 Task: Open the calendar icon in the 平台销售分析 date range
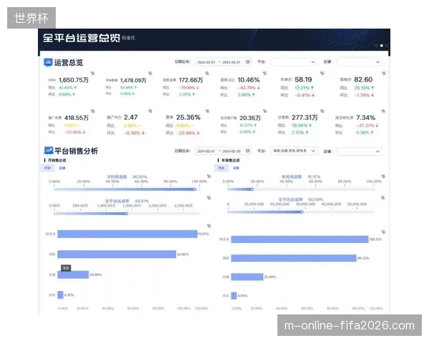(x=247, y=151)
